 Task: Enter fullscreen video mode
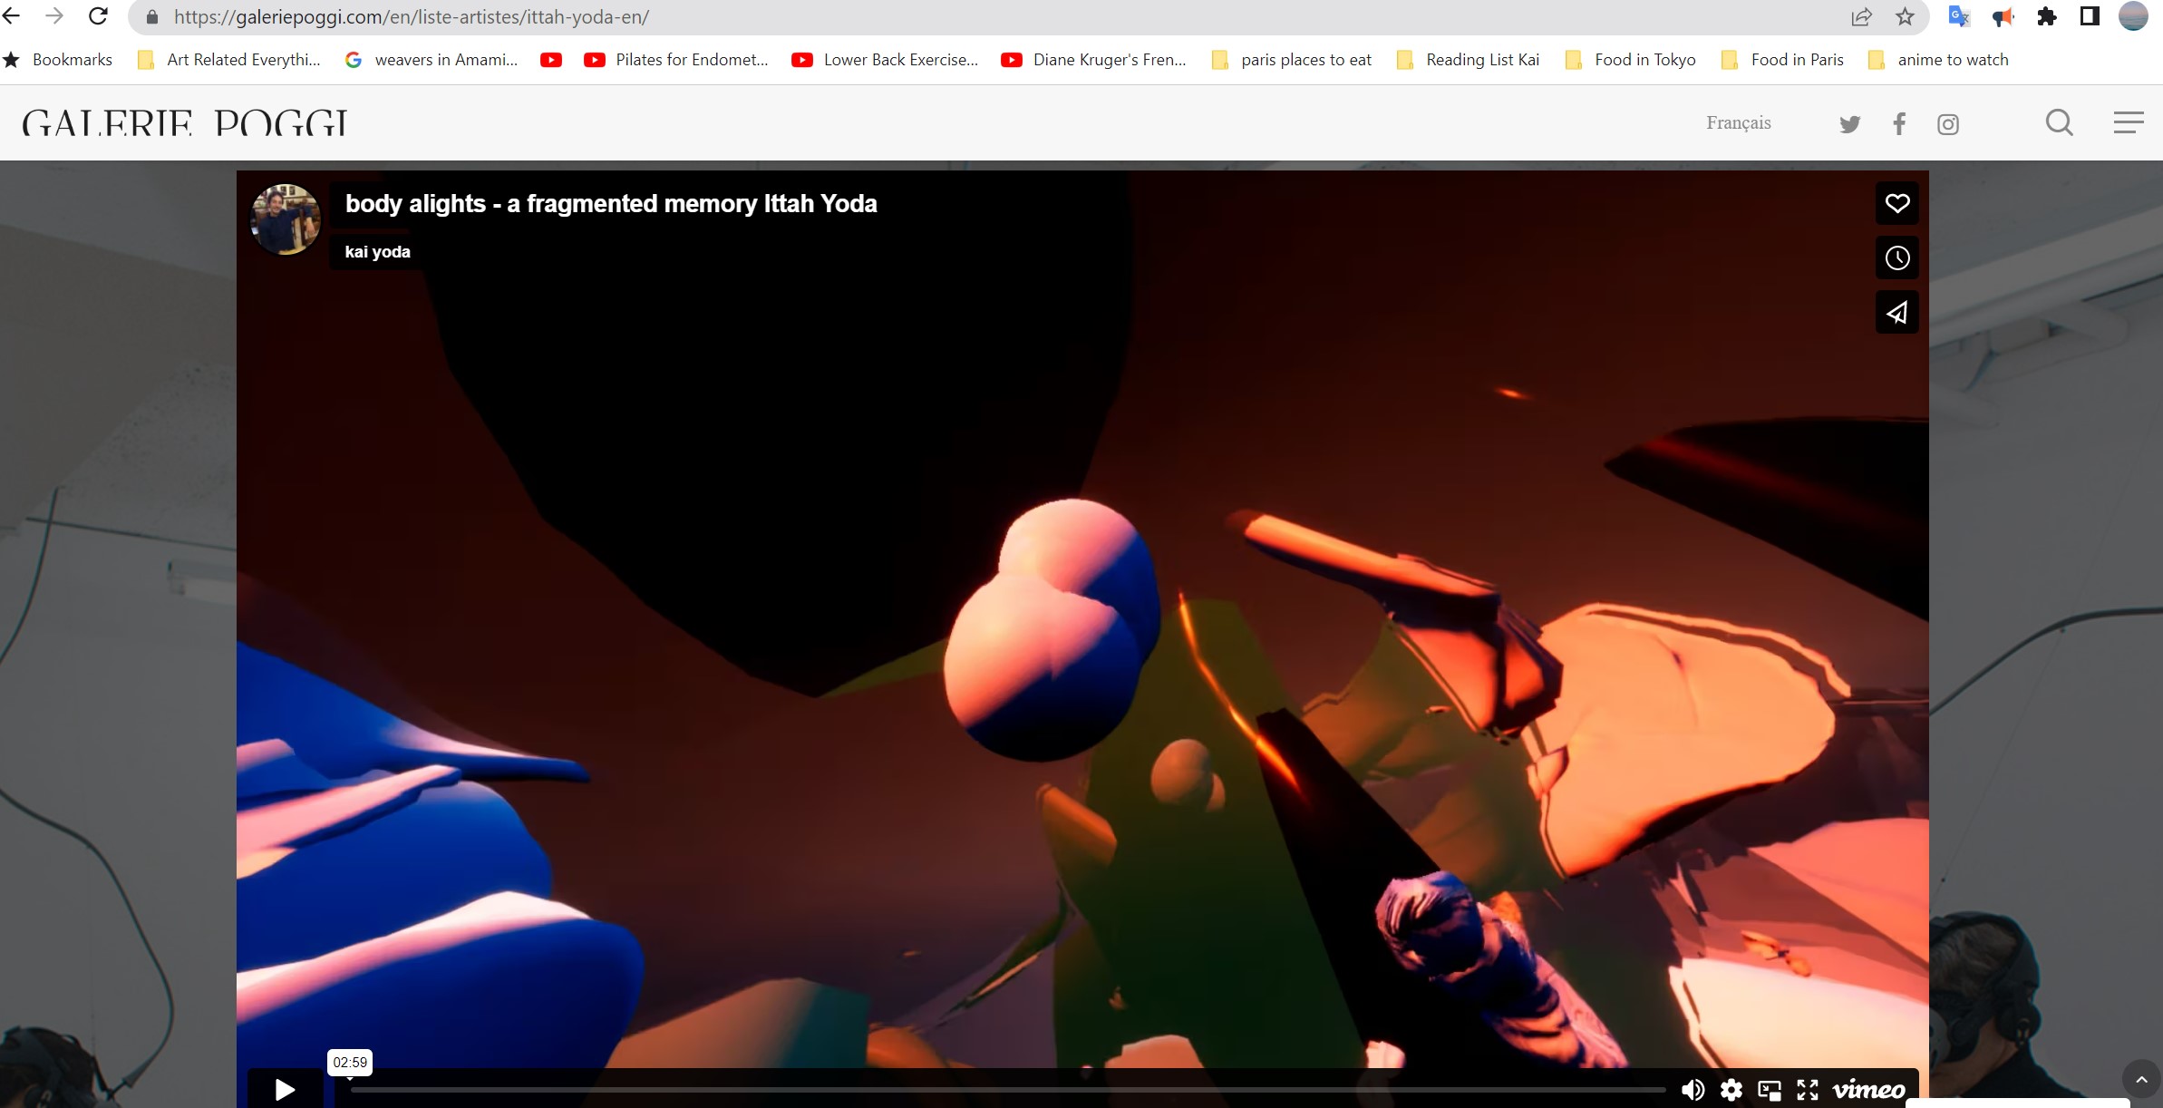pyautogui.click(x=1808, y=1089)
